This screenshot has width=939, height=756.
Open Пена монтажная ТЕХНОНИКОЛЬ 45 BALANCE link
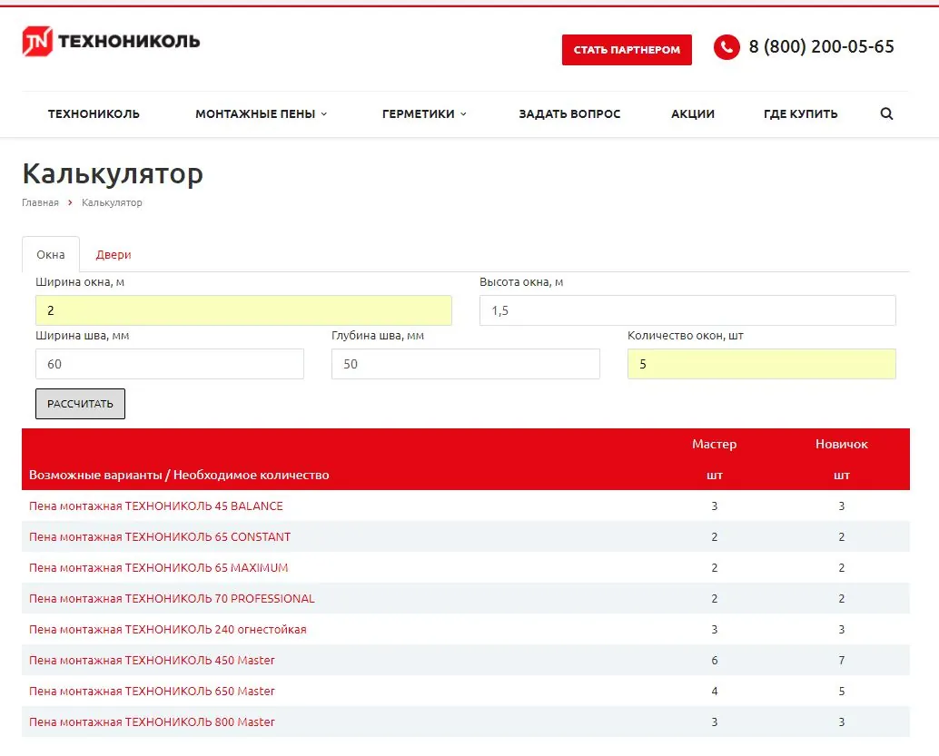155,506
